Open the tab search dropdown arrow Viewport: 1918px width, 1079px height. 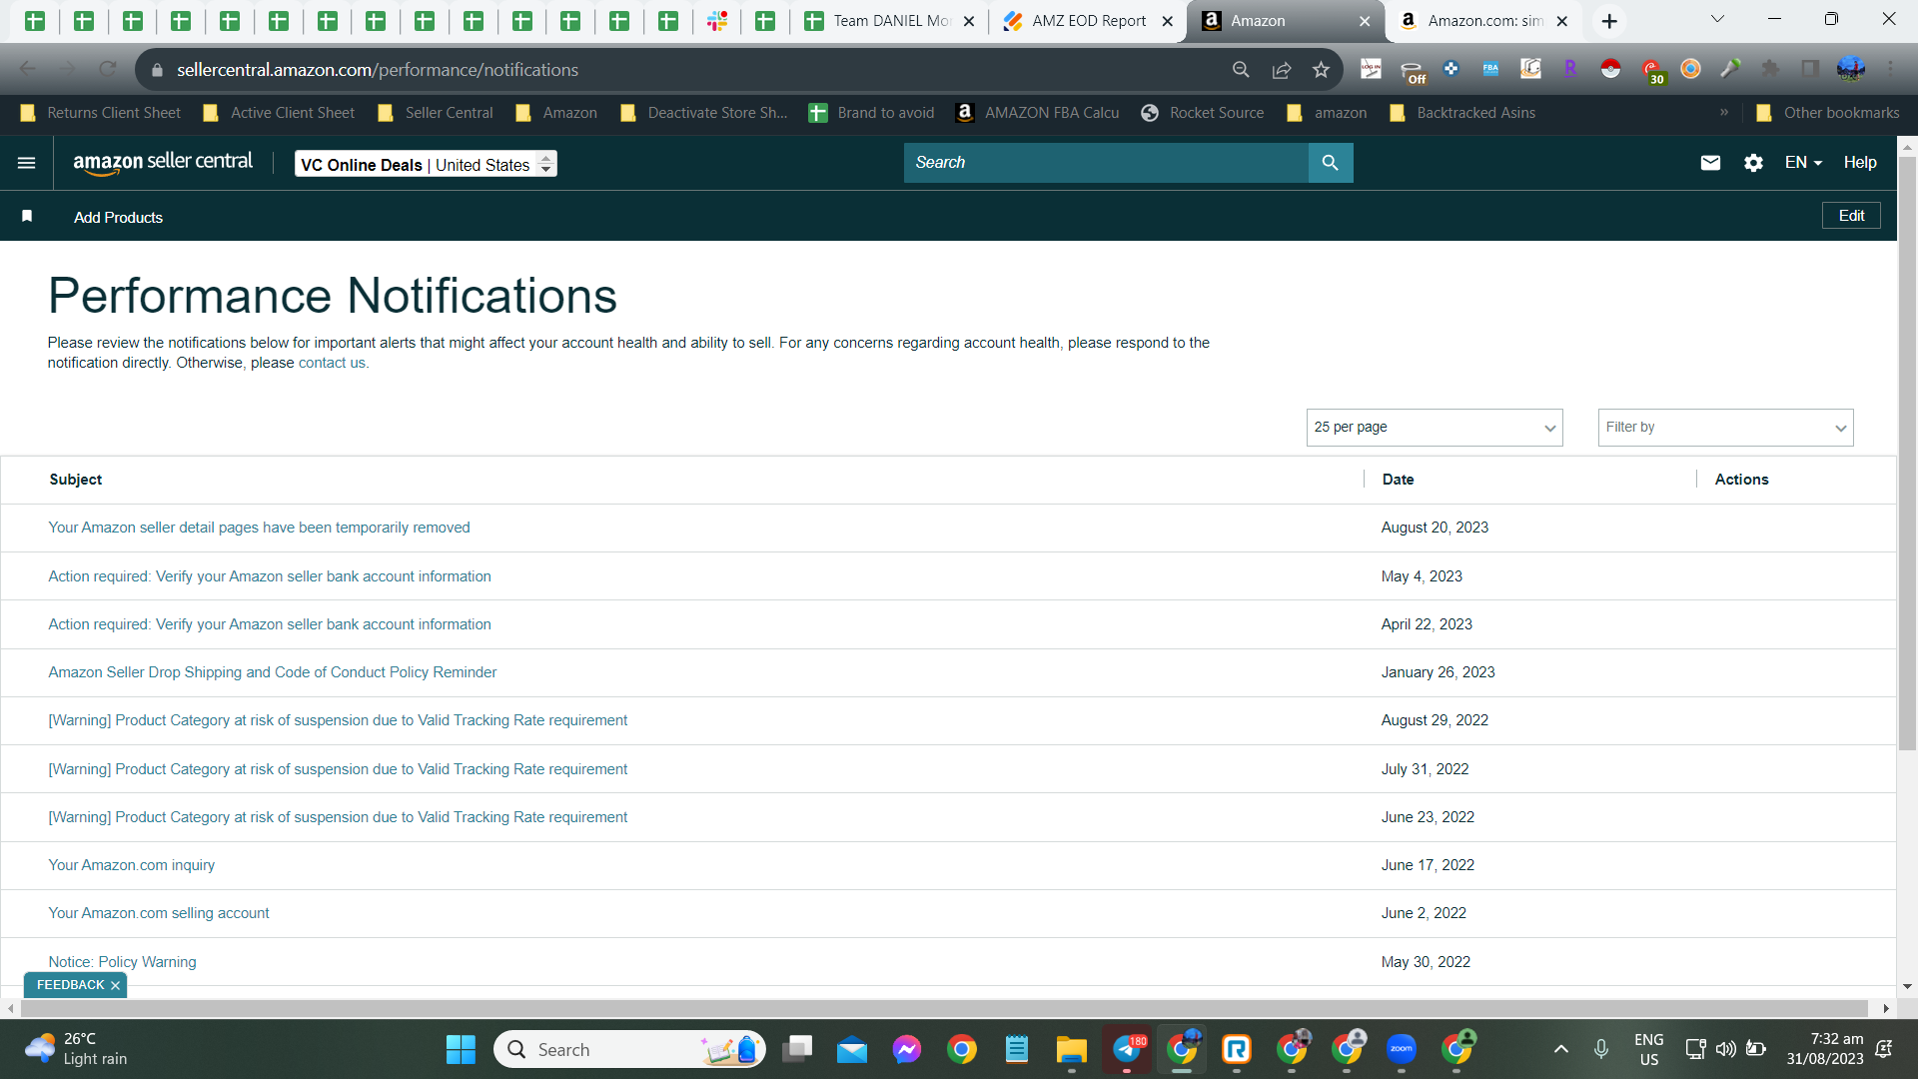click(1718, 19)
